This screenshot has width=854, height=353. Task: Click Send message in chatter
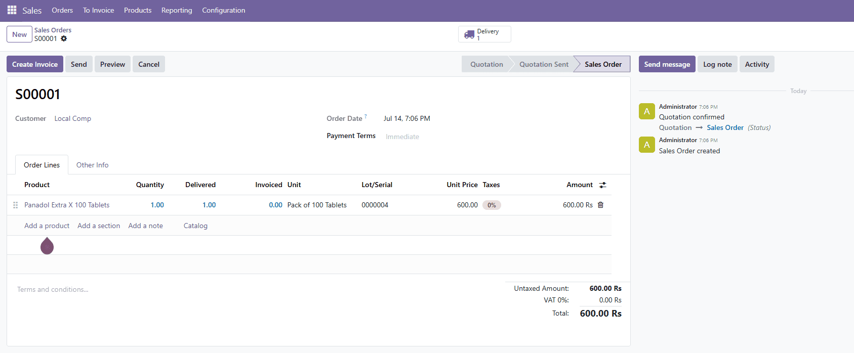667,64
